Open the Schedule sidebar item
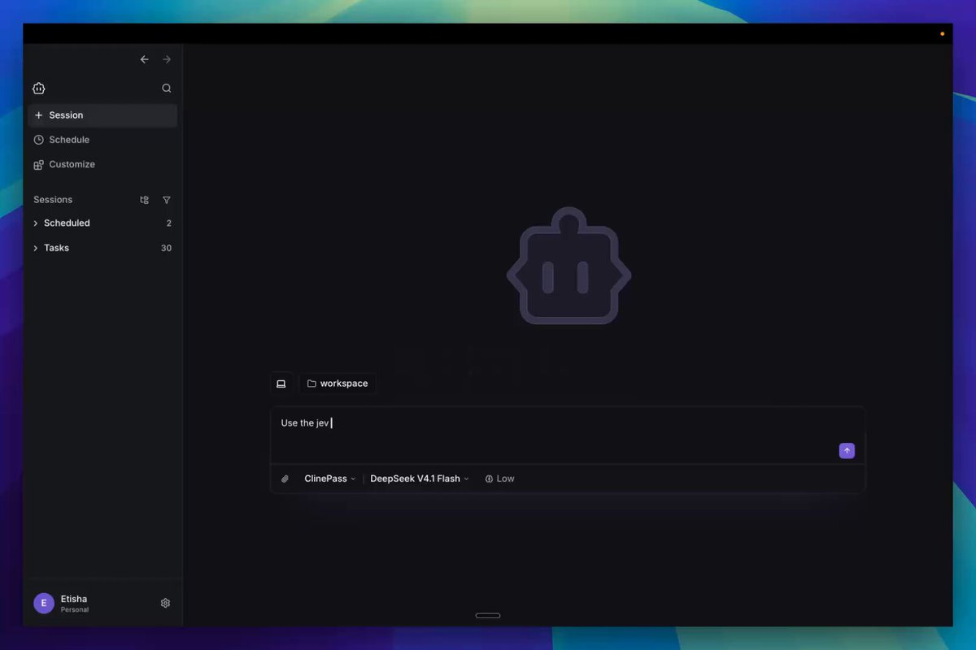Screen dimensions: 976x650 [102, 140]
